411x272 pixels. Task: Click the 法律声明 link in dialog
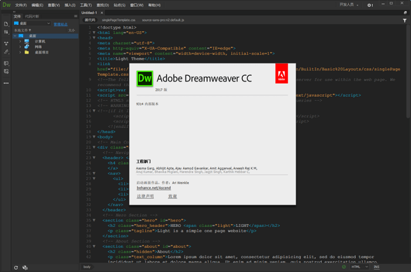coord(145,196)
